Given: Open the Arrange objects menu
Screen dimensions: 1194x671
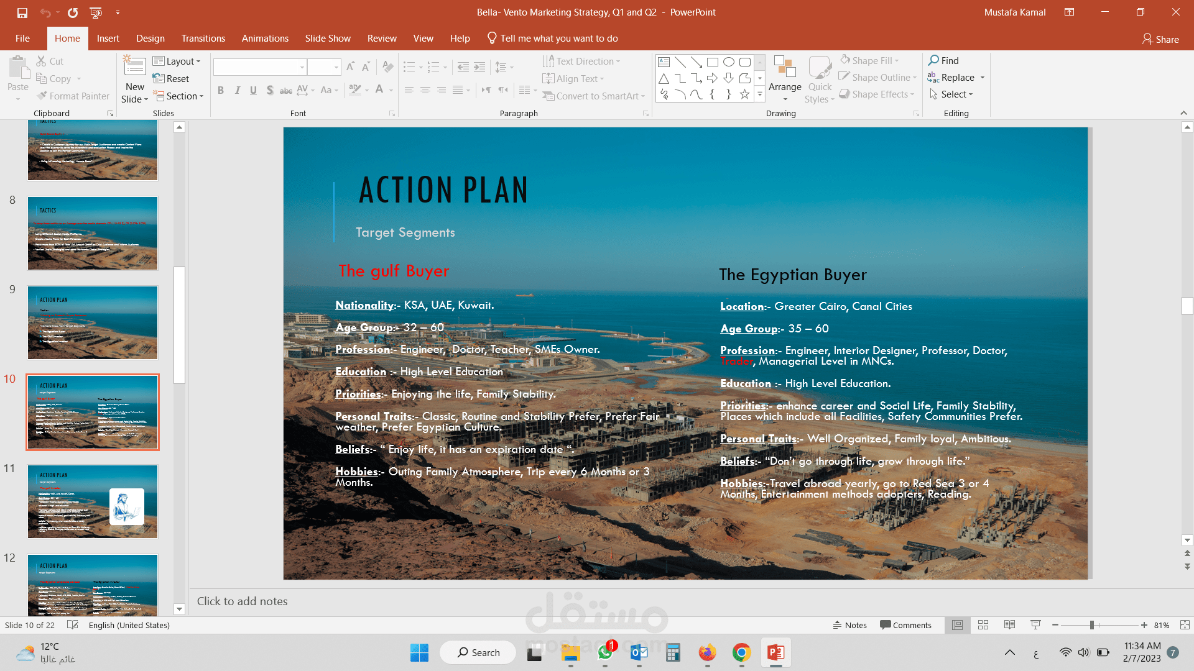Looking at the screenshot, I should tap(785, 79).
